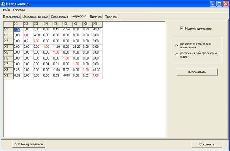Click cell 0,04 in row X7
This screenshot has height=151, width=230.
coord(48,65)
